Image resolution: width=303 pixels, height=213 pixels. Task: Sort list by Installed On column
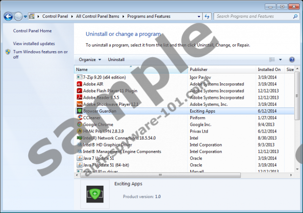click(269, 70)
